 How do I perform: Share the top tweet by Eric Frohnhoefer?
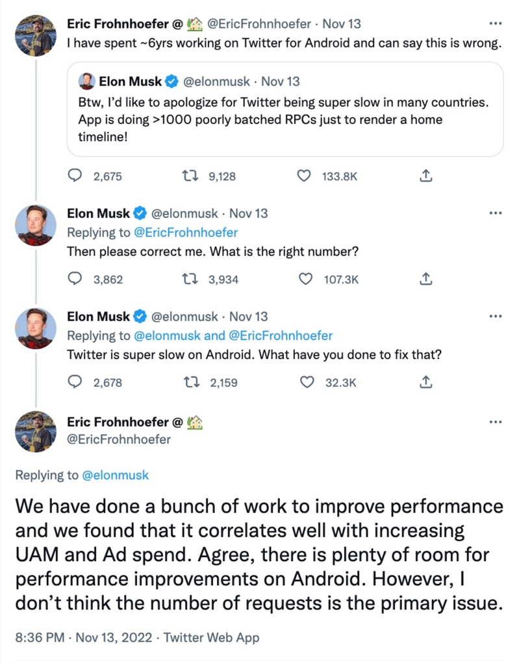click(426, 176)
